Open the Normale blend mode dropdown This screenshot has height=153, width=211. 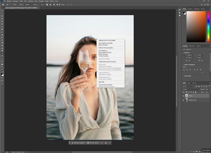click(191, 89)
